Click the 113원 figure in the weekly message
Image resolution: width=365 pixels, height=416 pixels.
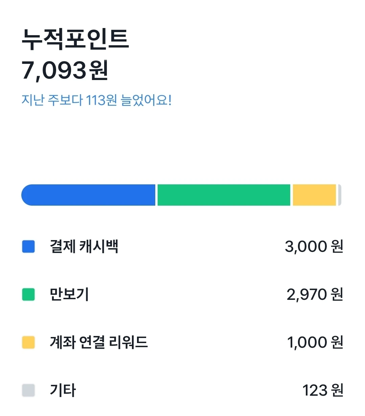point(101,100)
